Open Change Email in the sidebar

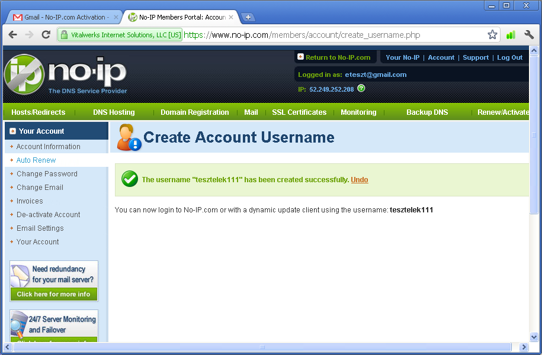pyautogui.click(x=40, y=187)
